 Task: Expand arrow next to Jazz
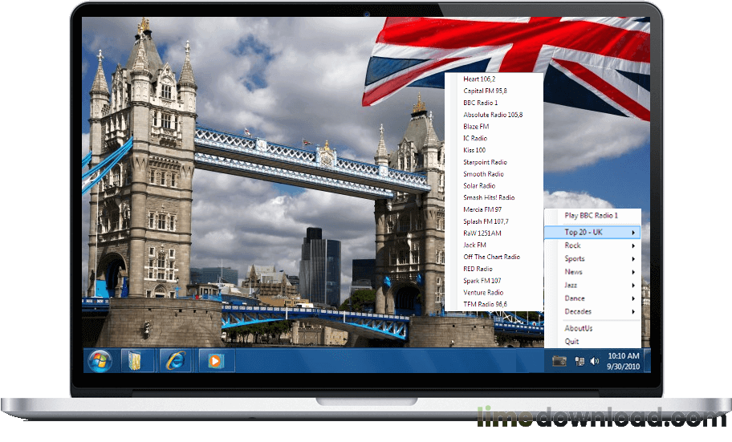click(x=633, y=286)
